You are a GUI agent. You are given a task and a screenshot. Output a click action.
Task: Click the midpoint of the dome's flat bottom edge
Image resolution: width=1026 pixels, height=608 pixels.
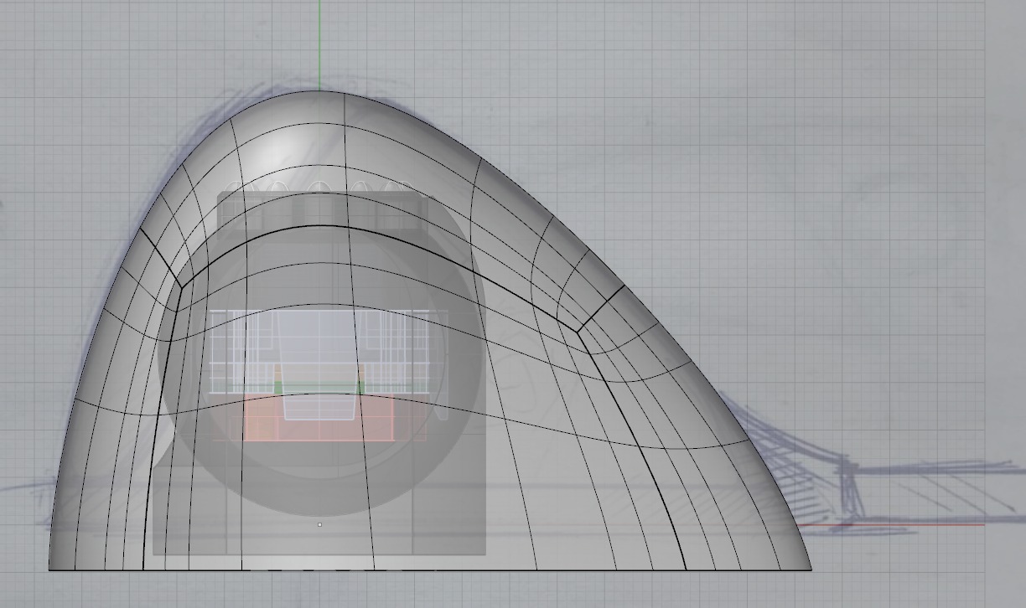430,570
